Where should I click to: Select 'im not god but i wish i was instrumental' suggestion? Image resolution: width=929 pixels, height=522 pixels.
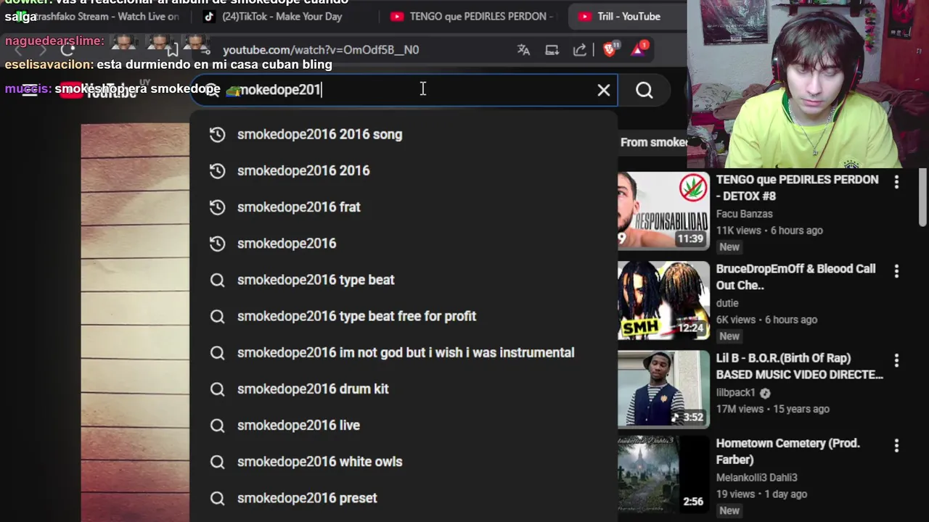click(403, 352)
